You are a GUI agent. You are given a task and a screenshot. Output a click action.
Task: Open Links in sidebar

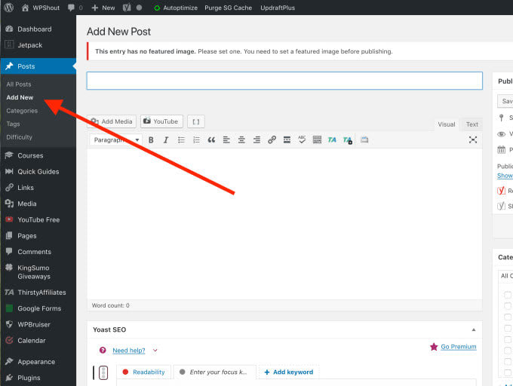26,188
